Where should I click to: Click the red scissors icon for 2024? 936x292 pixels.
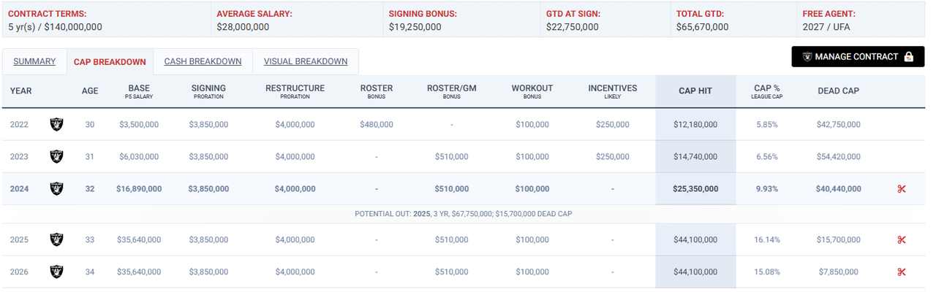(x=901, y=189)
